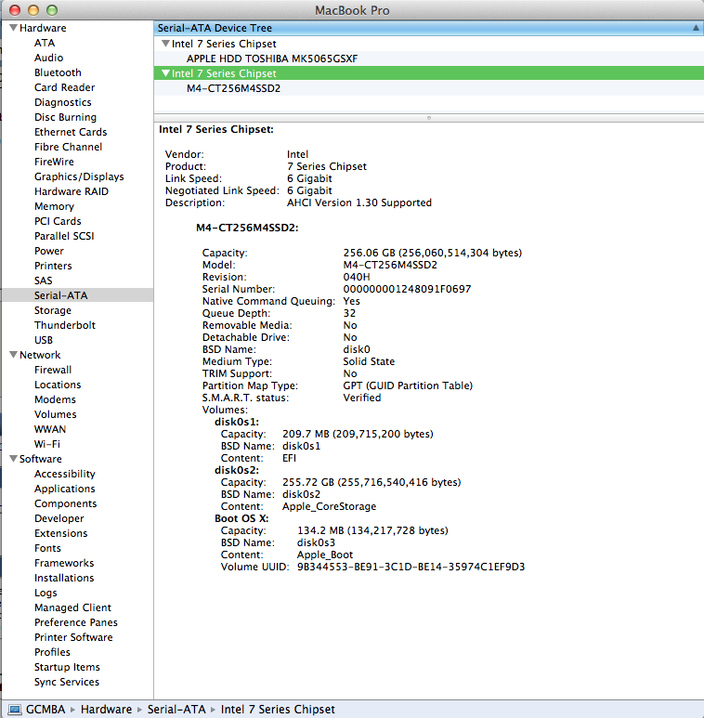
Task: Select Hardware RAID entry
Action: click(72, 191)
